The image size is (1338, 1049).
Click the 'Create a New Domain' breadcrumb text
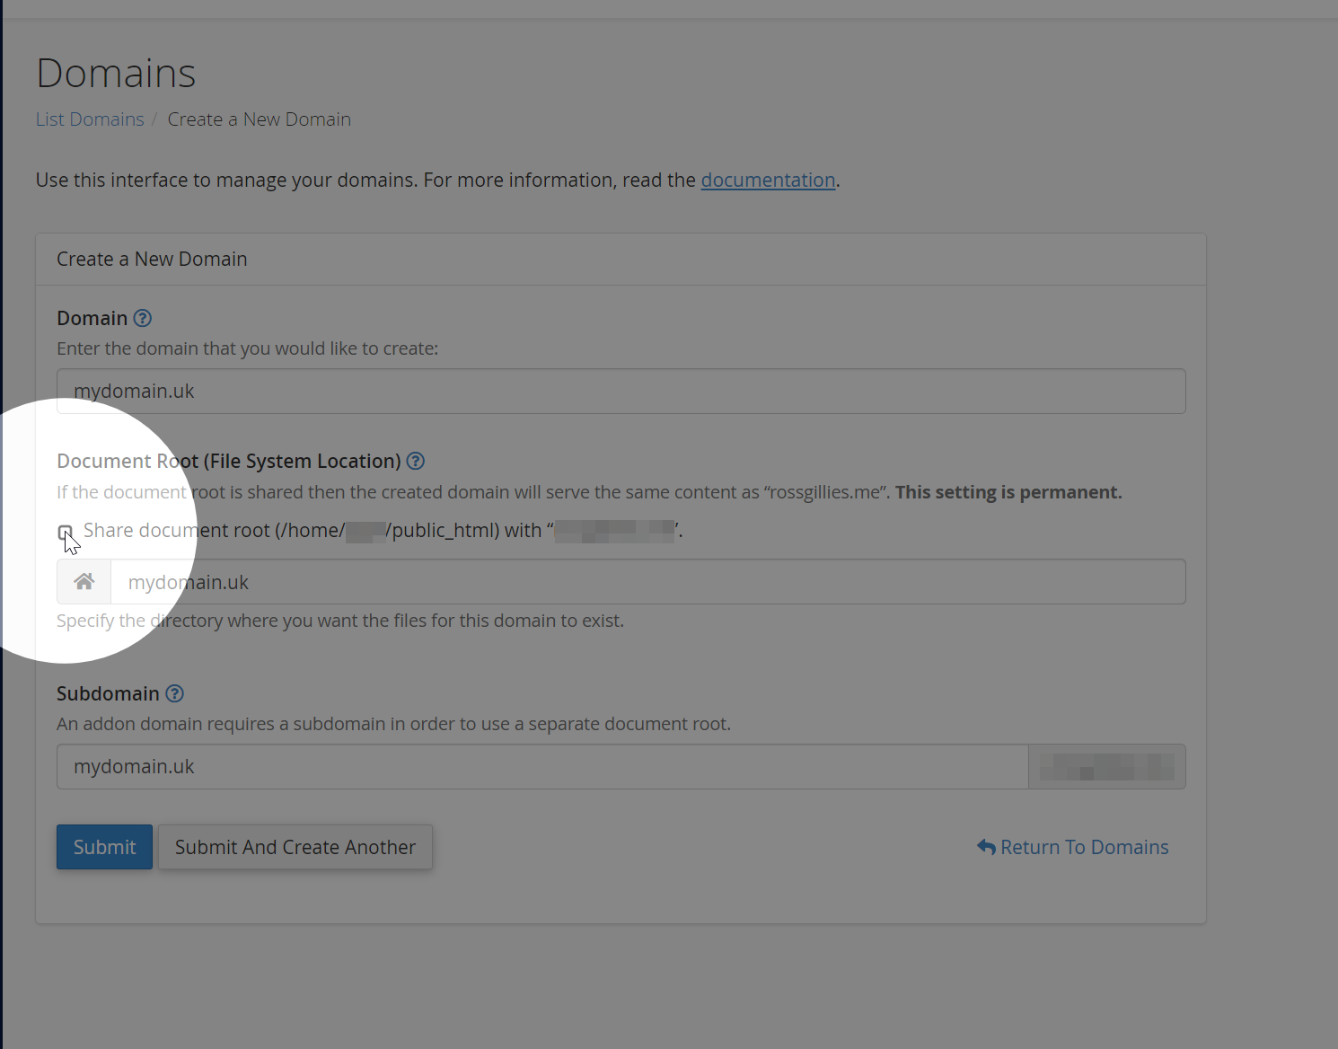[x=259, y=119]
